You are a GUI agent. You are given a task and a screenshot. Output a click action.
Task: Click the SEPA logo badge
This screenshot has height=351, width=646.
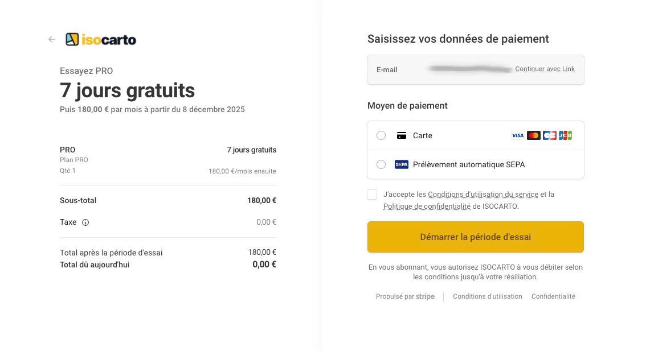click(401, 164)
